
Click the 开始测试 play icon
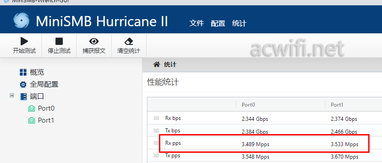coord(24,41)
